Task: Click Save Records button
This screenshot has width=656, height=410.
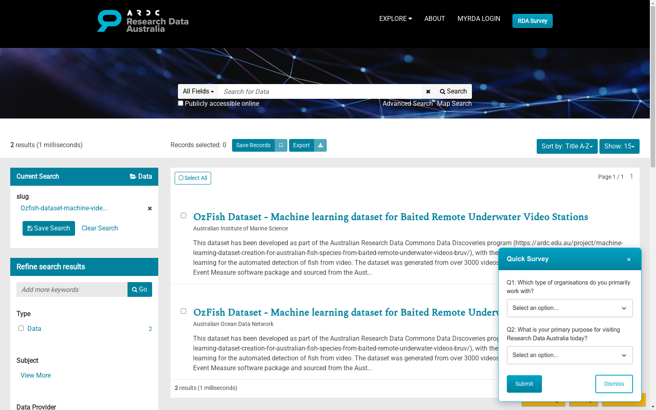Action: [x=253, y=145]
